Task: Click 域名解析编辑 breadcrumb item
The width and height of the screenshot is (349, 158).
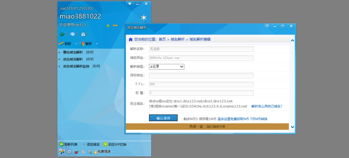Action: [x=200, y=39]
